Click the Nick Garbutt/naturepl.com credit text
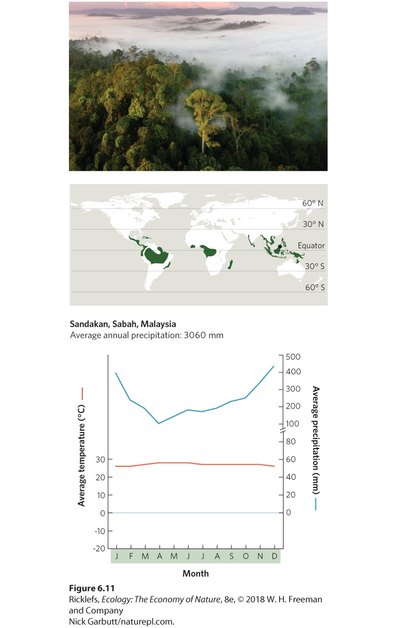397x628 pixels. [122, 621]
